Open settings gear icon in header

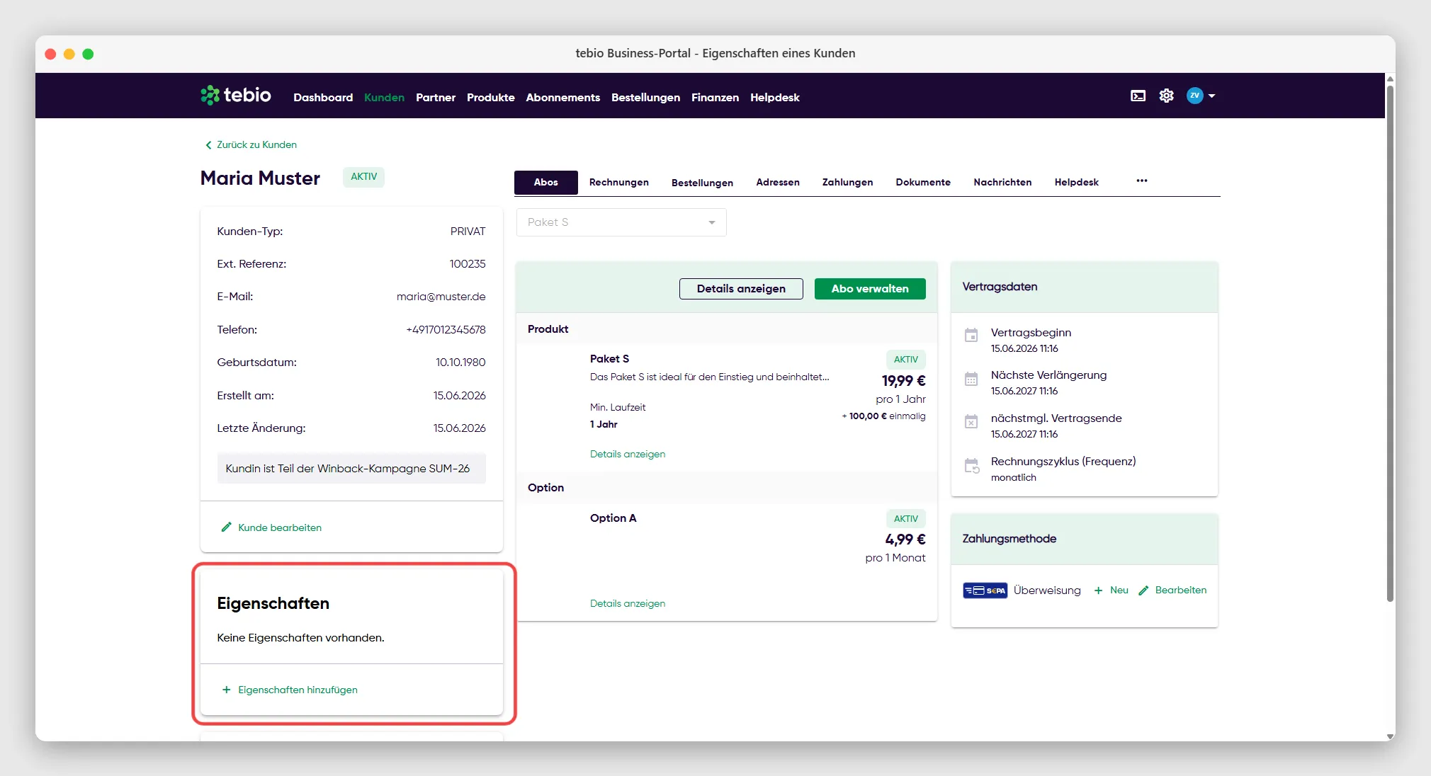[1166, 96]
